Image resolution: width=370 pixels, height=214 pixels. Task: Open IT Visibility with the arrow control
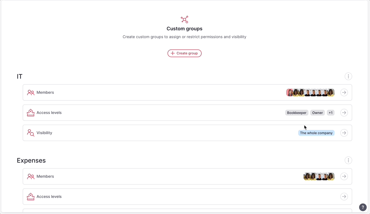point(344,133)
